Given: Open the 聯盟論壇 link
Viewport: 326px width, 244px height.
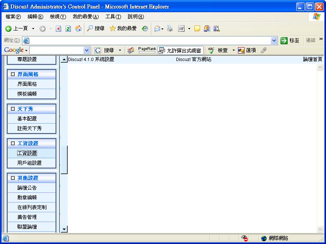Looking at the screenshot, I should coord(27,227).
